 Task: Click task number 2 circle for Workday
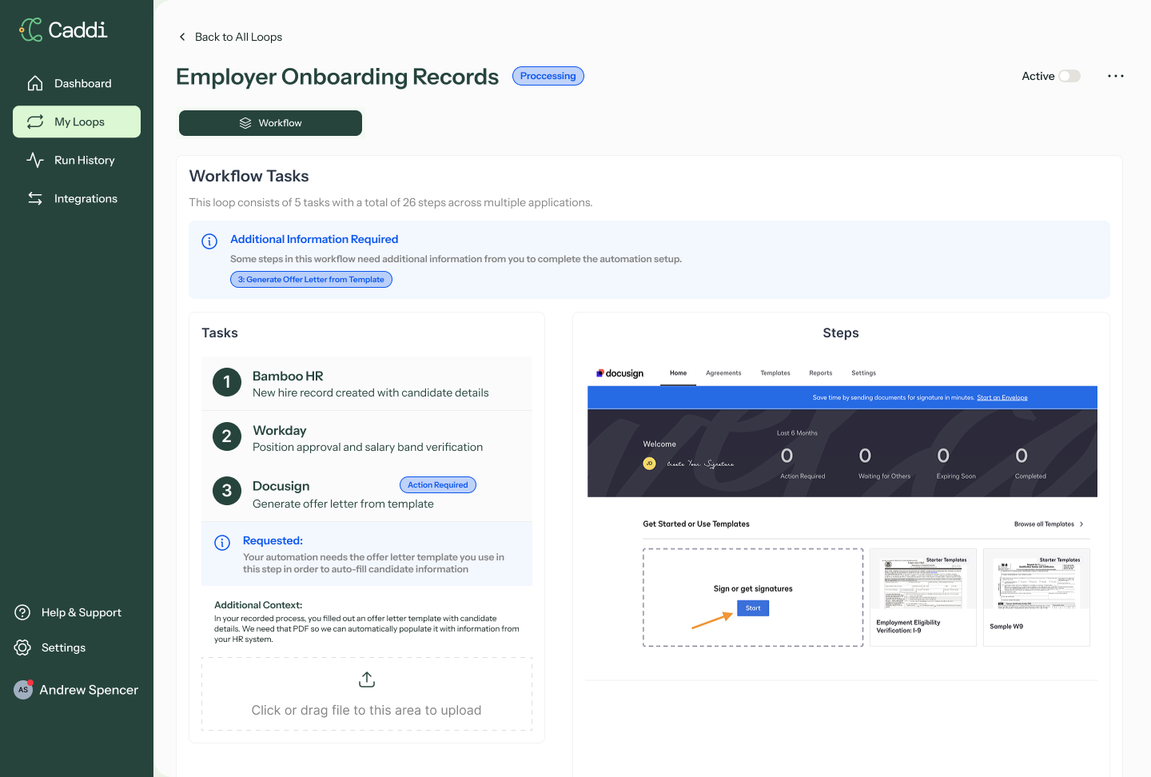[x=227, y=436]
